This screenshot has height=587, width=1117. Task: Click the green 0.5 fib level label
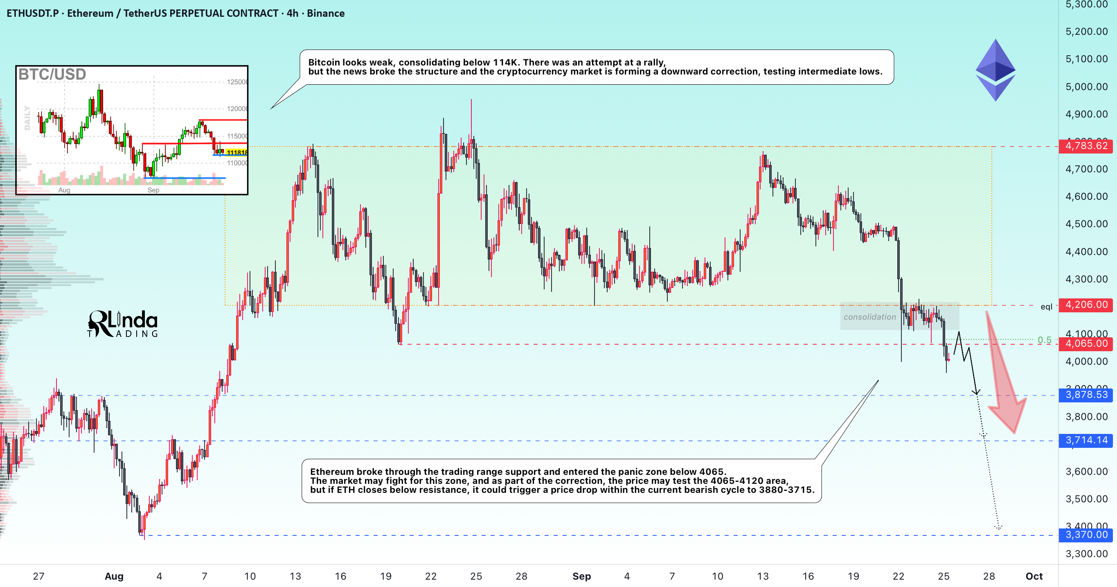point(1044,340)
